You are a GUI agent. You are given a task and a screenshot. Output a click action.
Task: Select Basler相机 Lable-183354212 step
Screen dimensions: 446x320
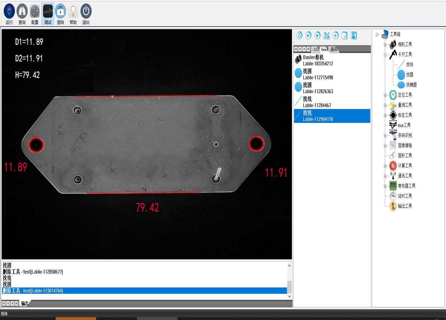click(332, 60)
